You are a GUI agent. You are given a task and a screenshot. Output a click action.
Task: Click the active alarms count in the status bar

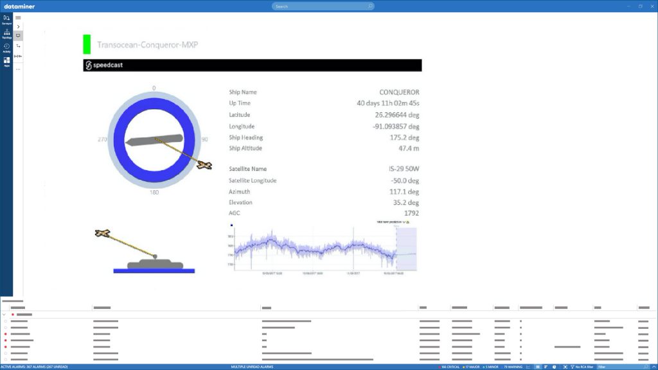click(35, 367)
